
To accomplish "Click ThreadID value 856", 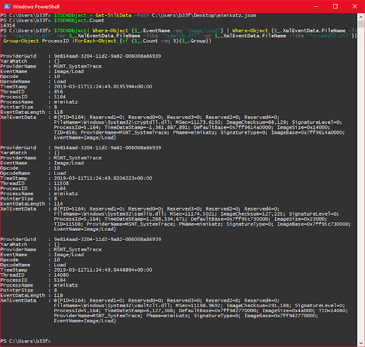I will [x=58, y=92].
